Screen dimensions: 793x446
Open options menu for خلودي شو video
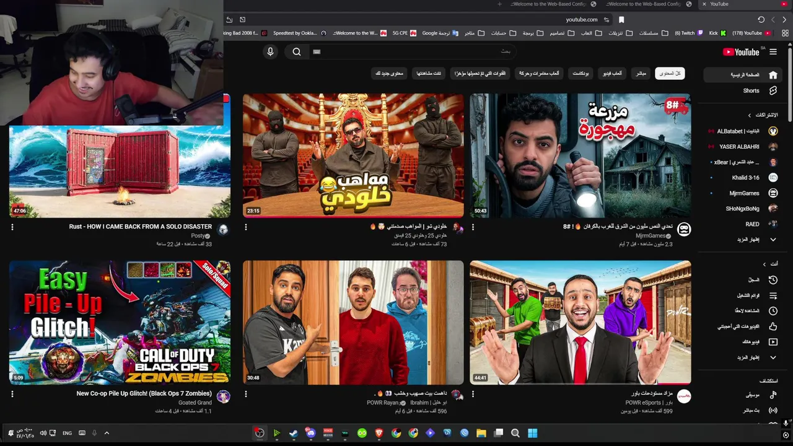[245, 227]
